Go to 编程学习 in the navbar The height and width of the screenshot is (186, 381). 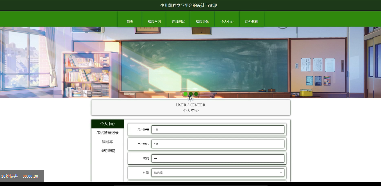tap(154, 19)
